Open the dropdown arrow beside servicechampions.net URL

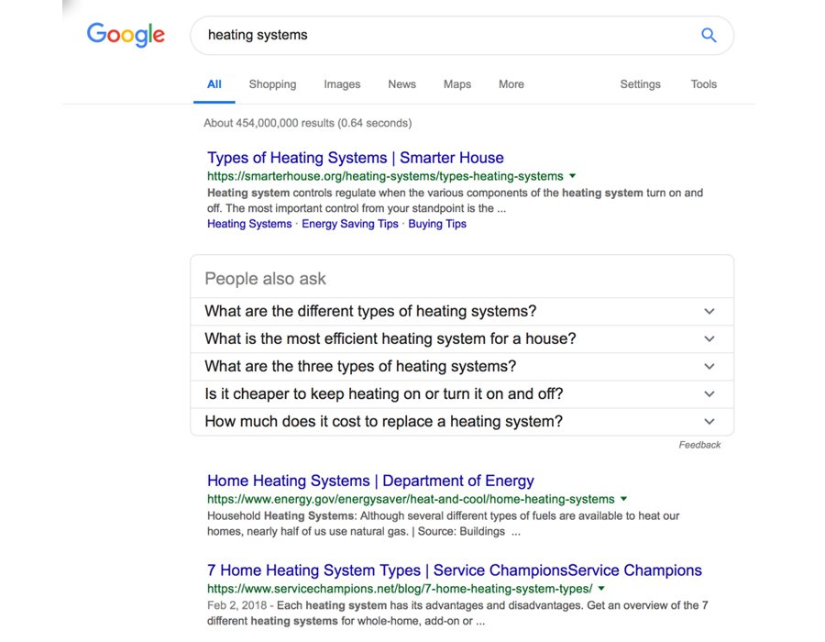601,588
